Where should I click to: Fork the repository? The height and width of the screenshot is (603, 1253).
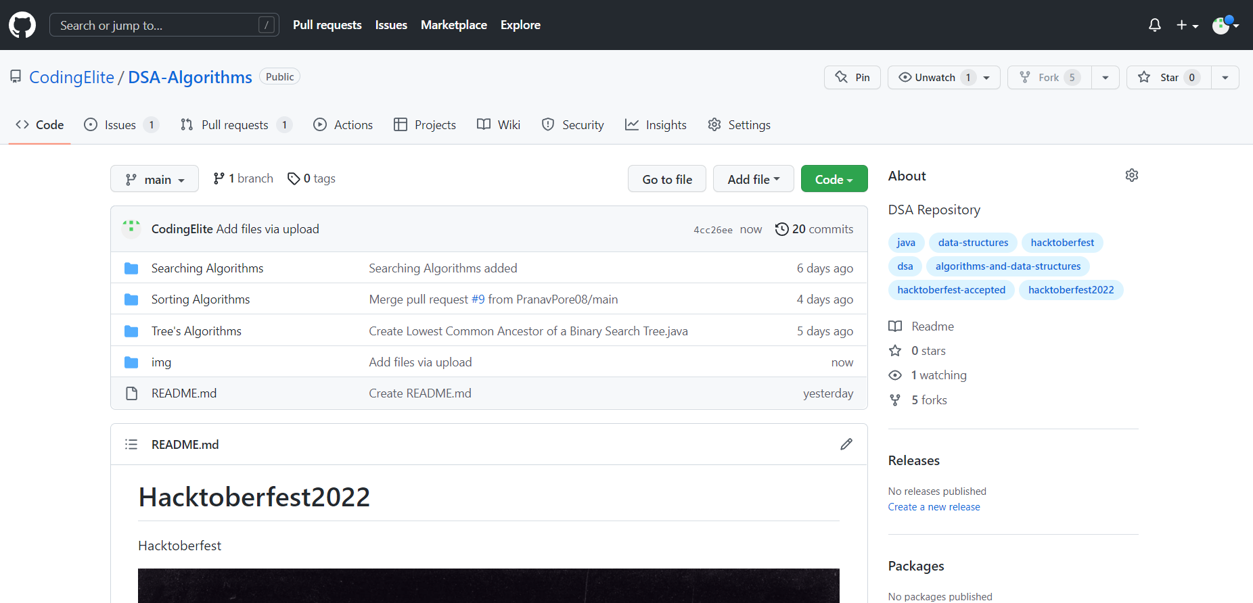(x=1049, y=77)
